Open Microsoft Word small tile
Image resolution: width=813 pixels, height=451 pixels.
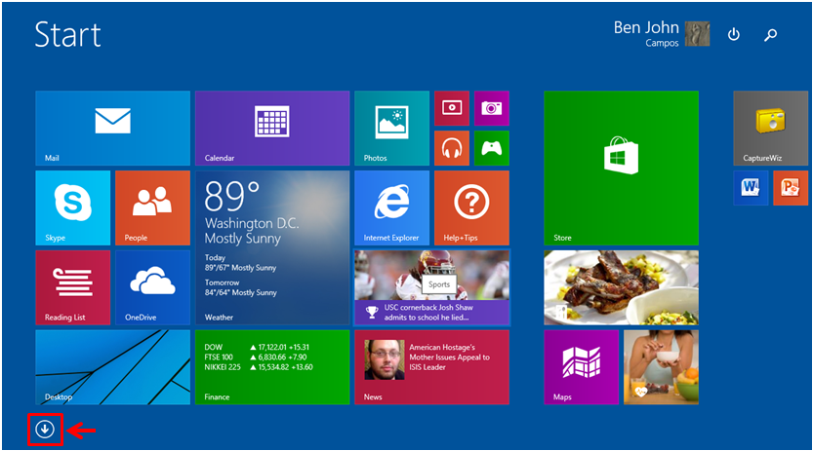(751, 188)
